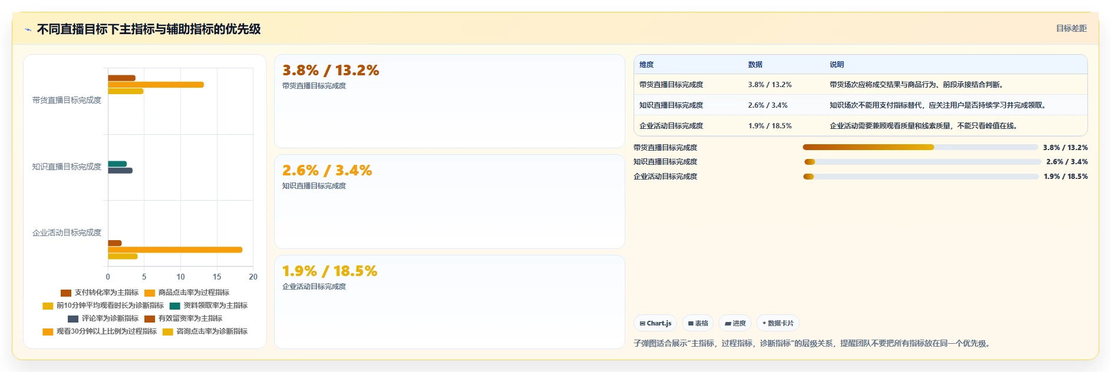Viewport: 1111px width, 372px height.
Task: Select the 知识直播目标完成度 cell in the table
Action: 671,105
